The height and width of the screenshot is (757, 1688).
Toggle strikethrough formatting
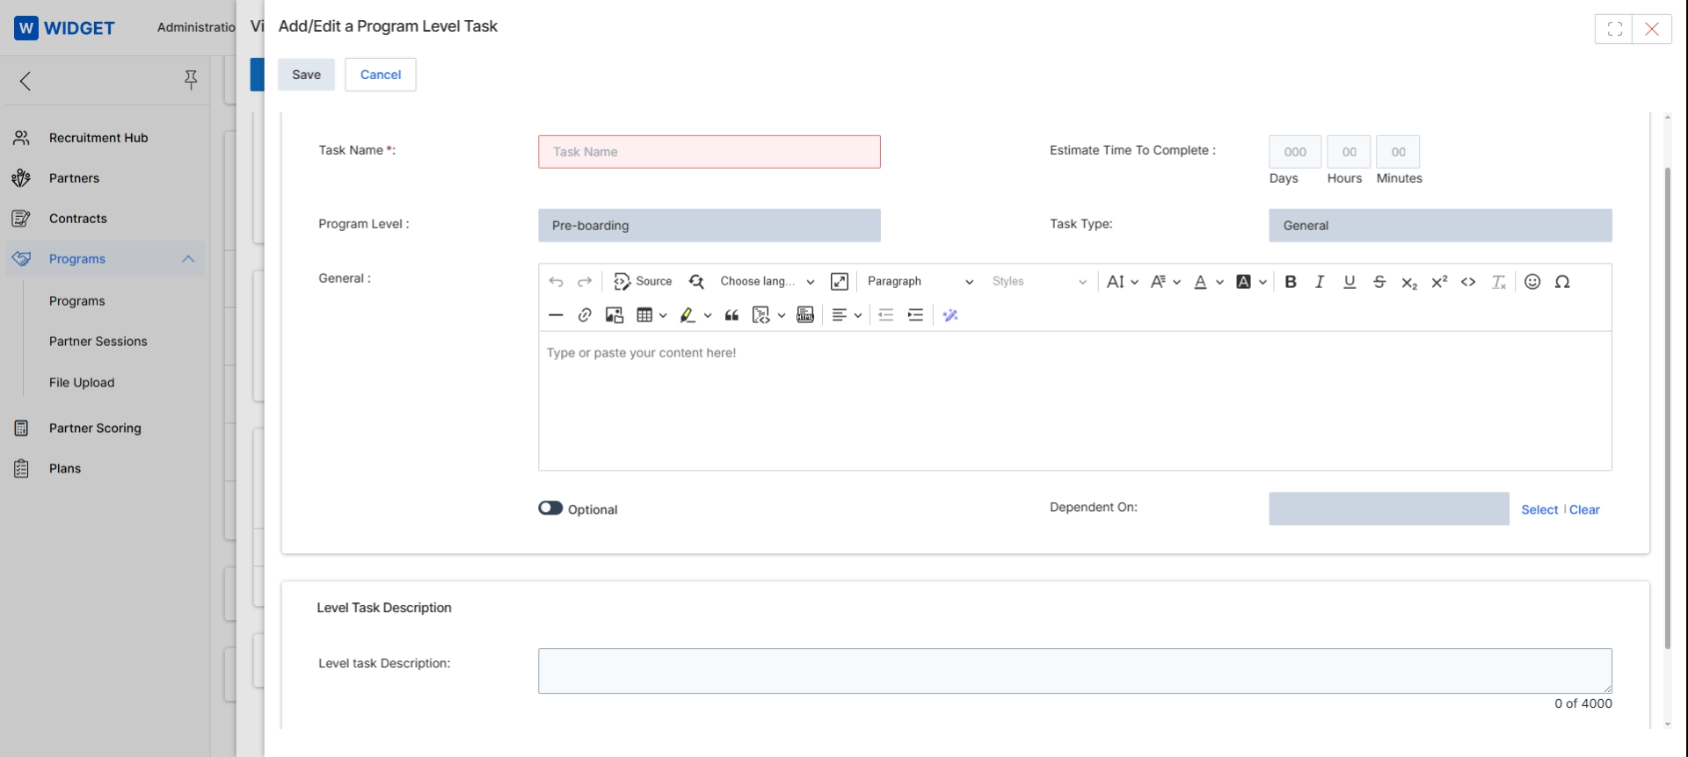(x=1379, y=282)
